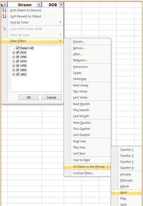Click OK in the filter panel
Viewport: 143px width, 206px height.
point(29,97)
